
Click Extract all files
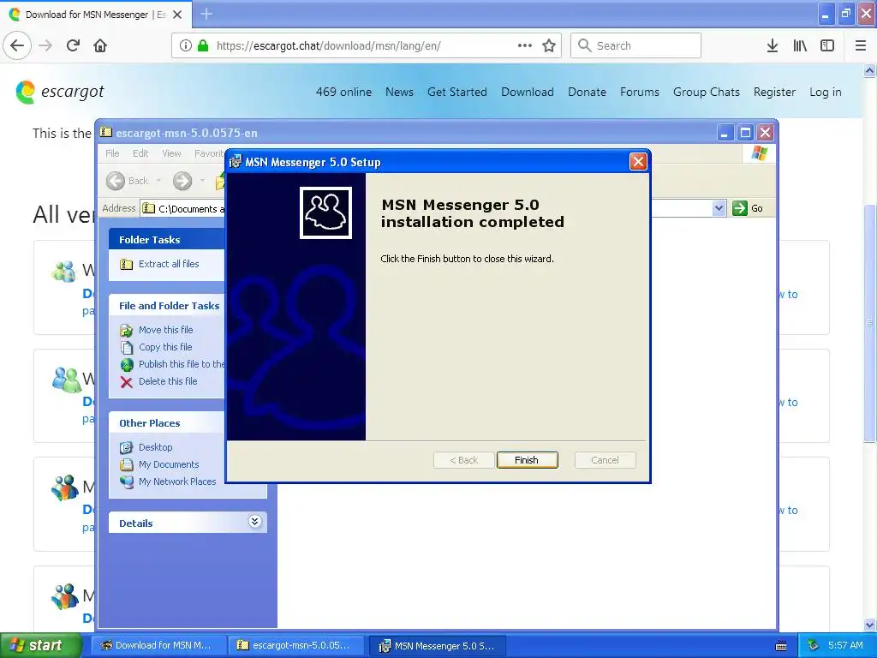coord(169,264)
